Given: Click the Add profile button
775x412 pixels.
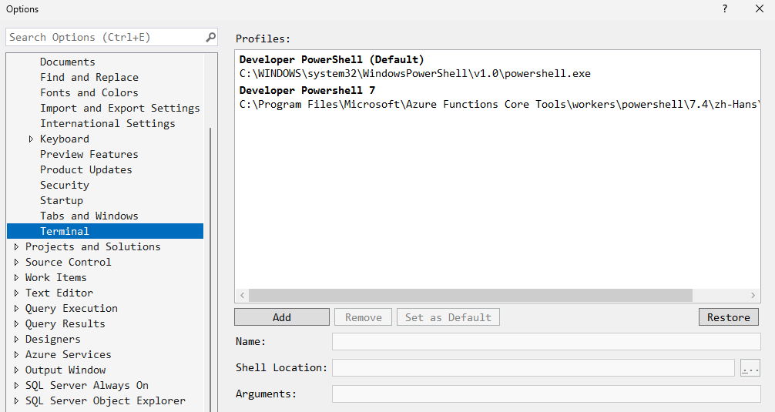Looking at the screenshot, I should (282, 317).
